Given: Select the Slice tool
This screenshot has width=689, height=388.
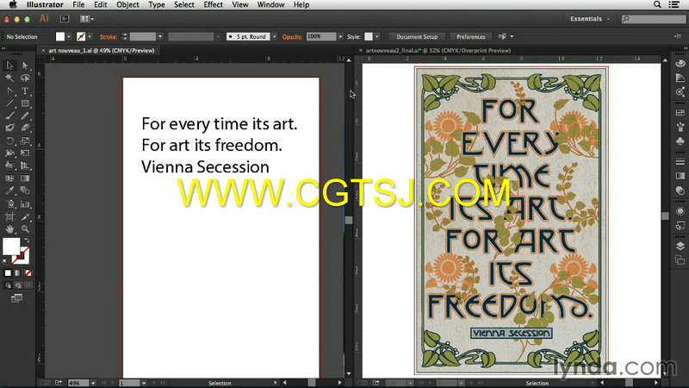Looking at the screenshot, I should click(x=25, y=217).
